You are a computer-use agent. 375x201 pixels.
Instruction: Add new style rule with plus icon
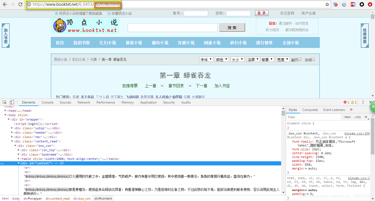point(366,117)
